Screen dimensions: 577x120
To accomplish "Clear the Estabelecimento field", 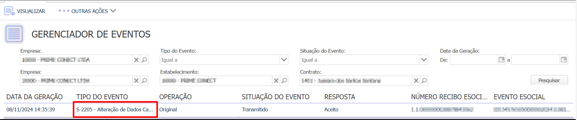I will pos(276,81).
